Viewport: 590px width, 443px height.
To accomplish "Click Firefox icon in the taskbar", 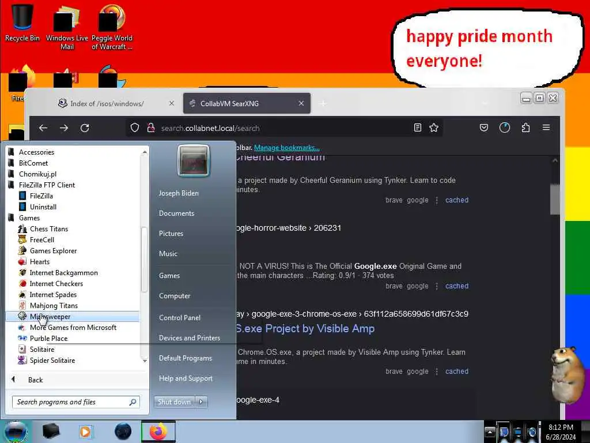I will (x=158, y=431).
